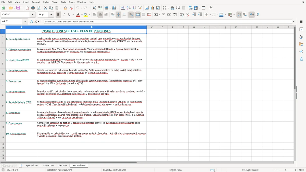Open the Borders dropdown arrow

210,15
